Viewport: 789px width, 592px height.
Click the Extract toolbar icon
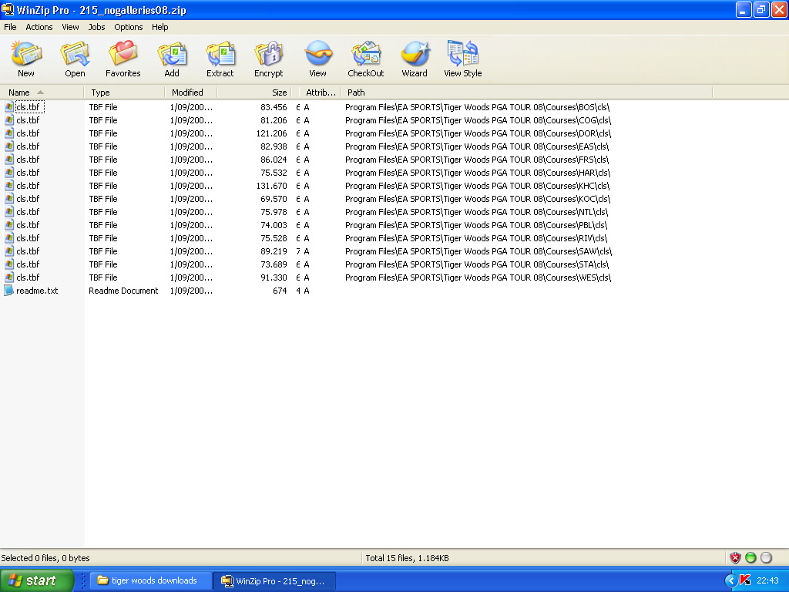[220, 59]
